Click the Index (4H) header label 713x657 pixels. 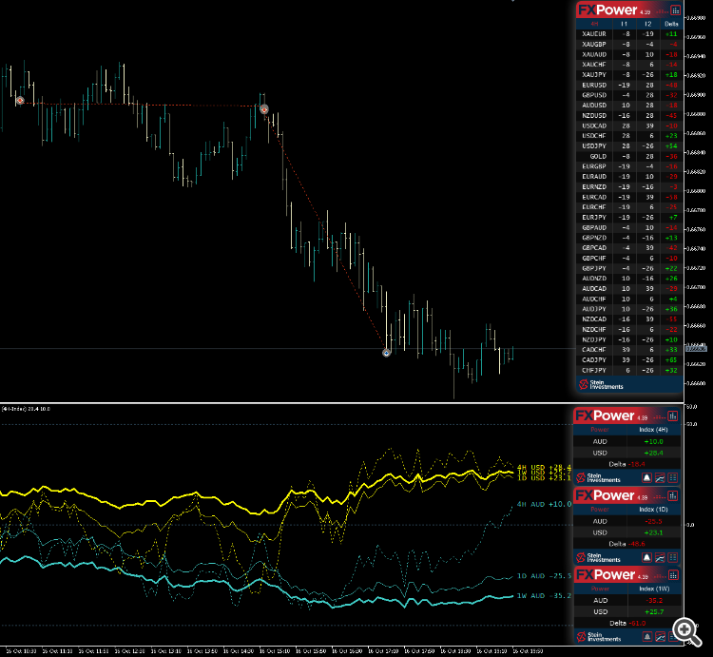653,430
